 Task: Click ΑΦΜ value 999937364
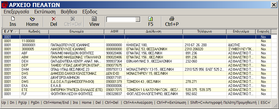point(114,61)
